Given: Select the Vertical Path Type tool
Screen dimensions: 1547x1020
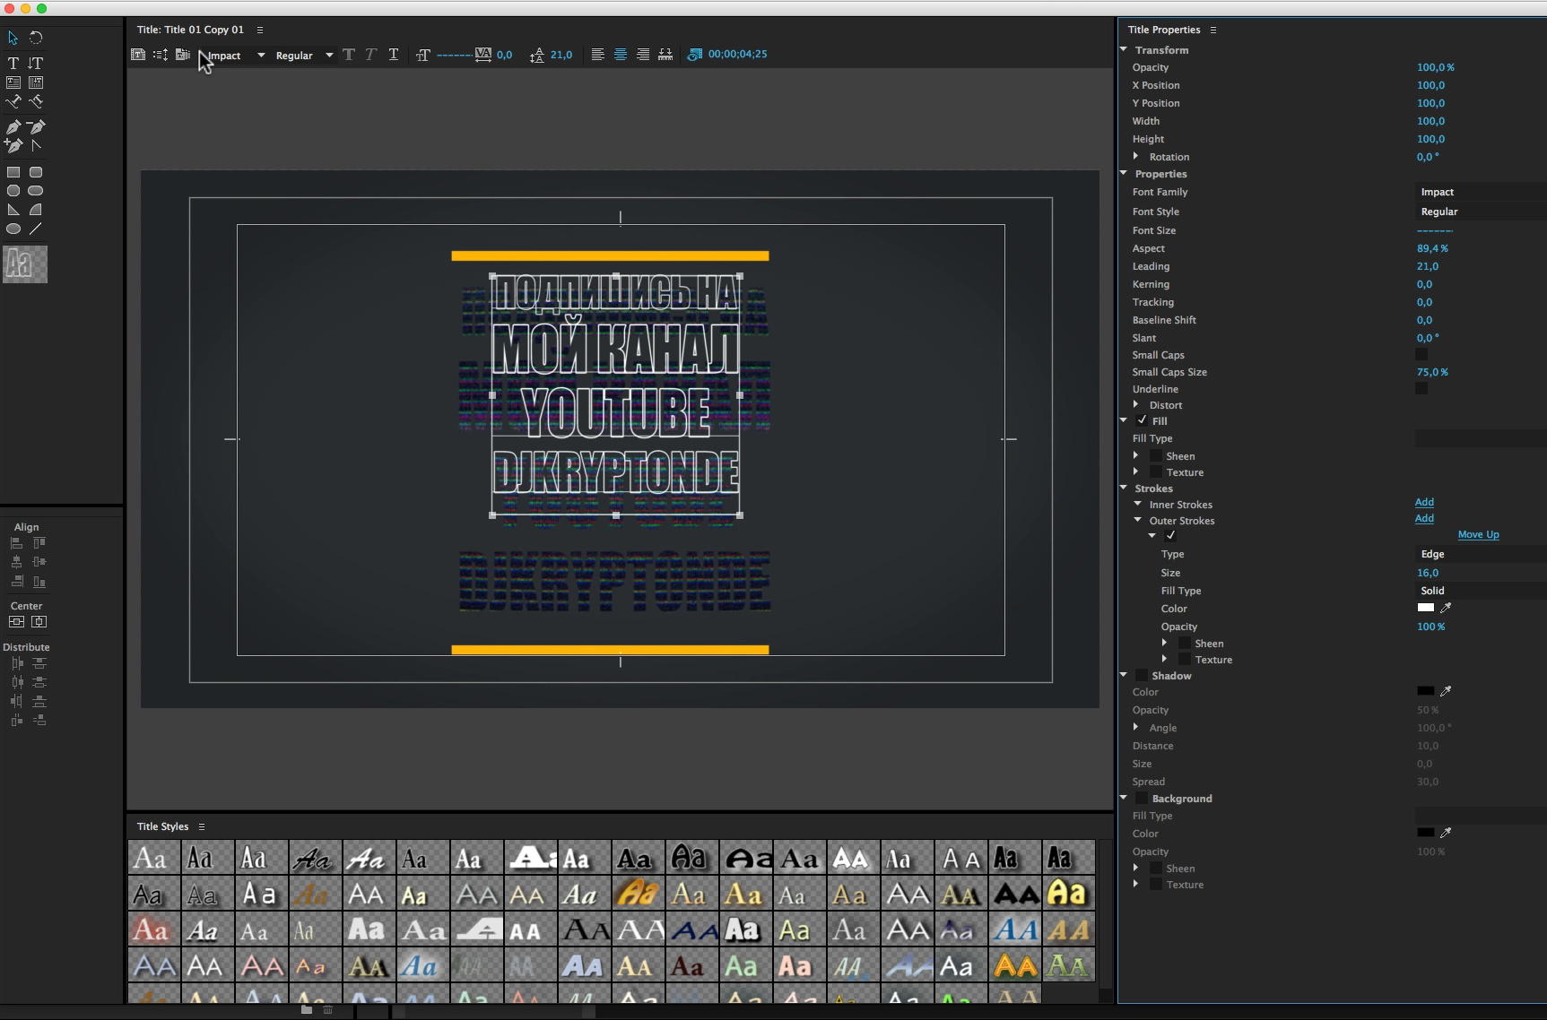Looking at the screenshot, I should click(36, 101).
